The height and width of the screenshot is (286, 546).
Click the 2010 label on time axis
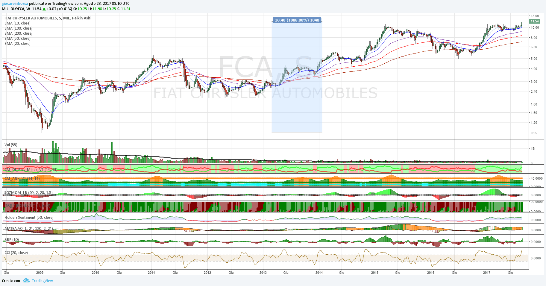coord(95,272)
